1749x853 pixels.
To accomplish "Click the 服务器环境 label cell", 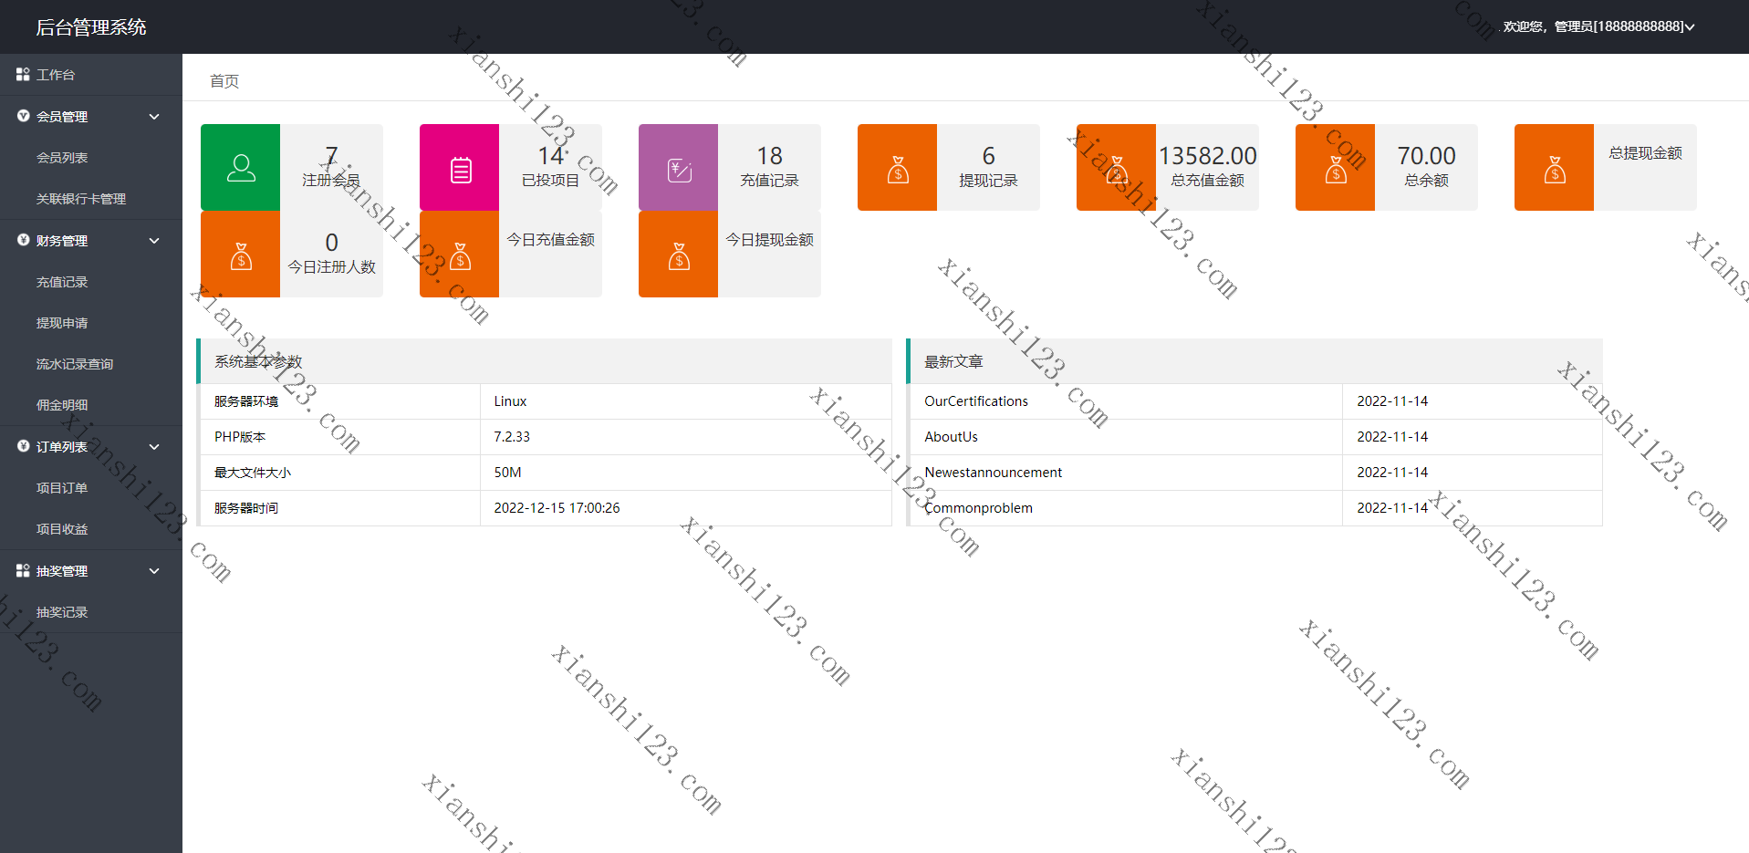I will point(340,401).
